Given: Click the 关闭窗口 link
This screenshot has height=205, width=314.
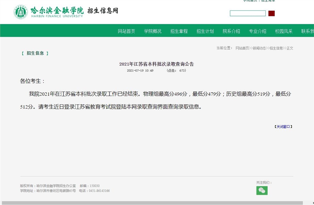Looking at the screenshot, I should click(283, 127).
